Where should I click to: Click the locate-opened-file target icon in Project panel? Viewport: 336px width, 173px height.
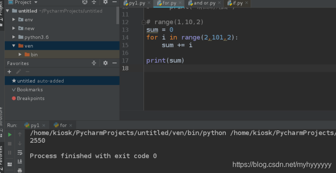click(85, 2)
